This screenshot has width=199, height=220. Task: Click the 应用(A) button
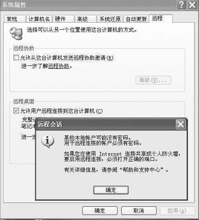click(178, 211)
